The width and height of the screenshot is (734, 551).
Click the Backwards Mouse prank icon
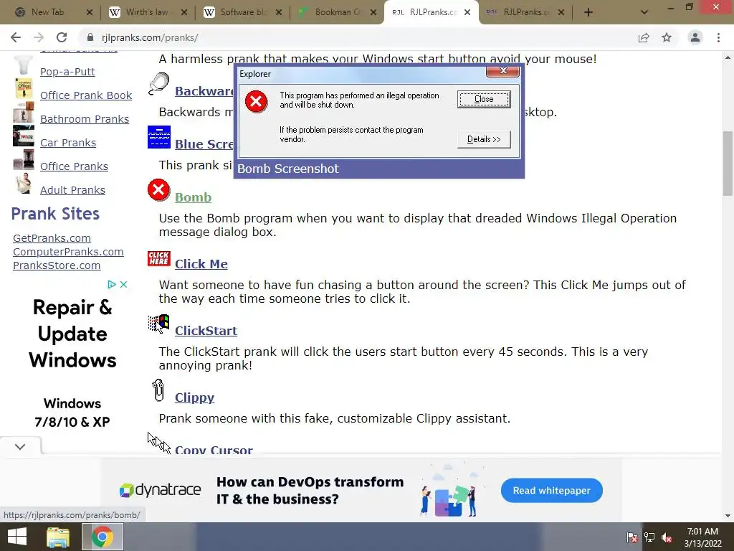point(158,84)
